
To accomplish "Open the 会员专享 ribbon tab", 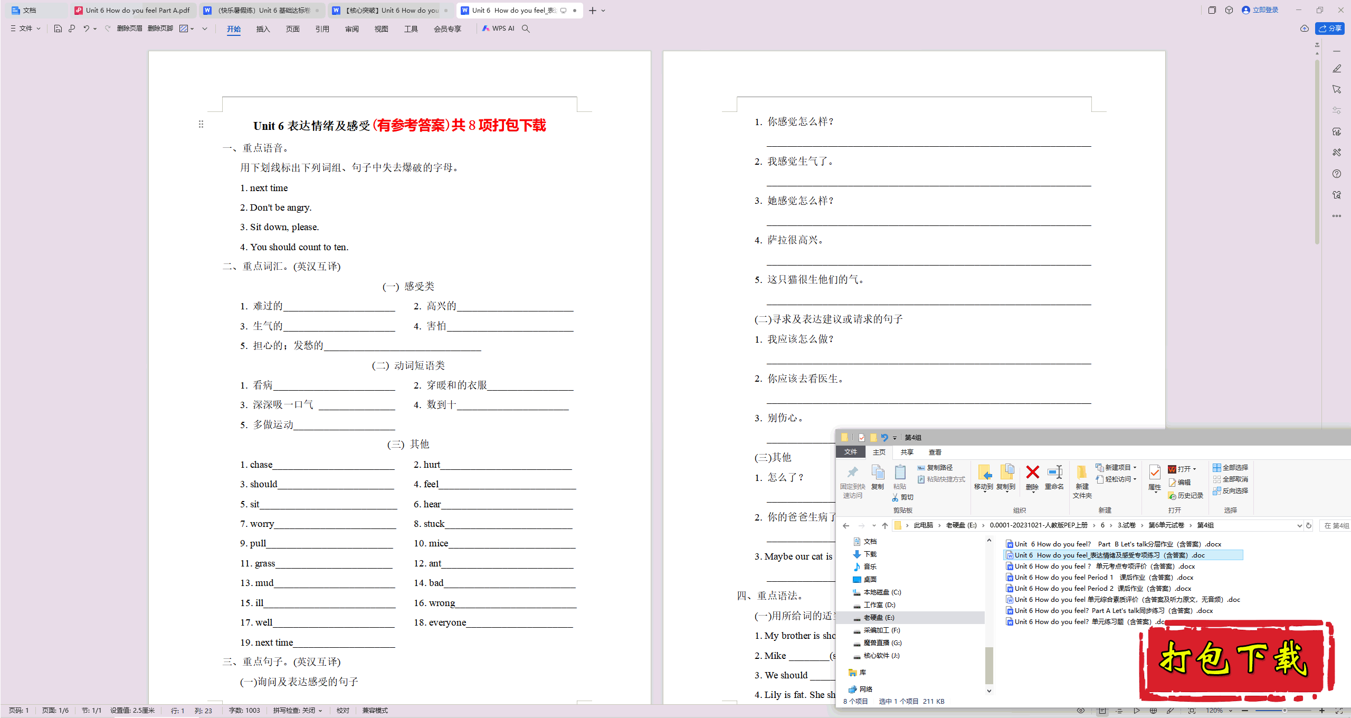I will point(447,29).
